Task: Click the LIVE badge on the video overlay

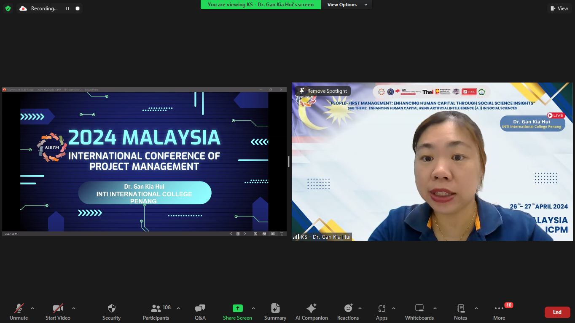Action: click(556, 115)
